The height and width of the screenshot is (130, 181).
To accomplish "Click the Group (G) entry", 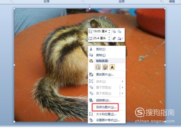I will [101, 82].
